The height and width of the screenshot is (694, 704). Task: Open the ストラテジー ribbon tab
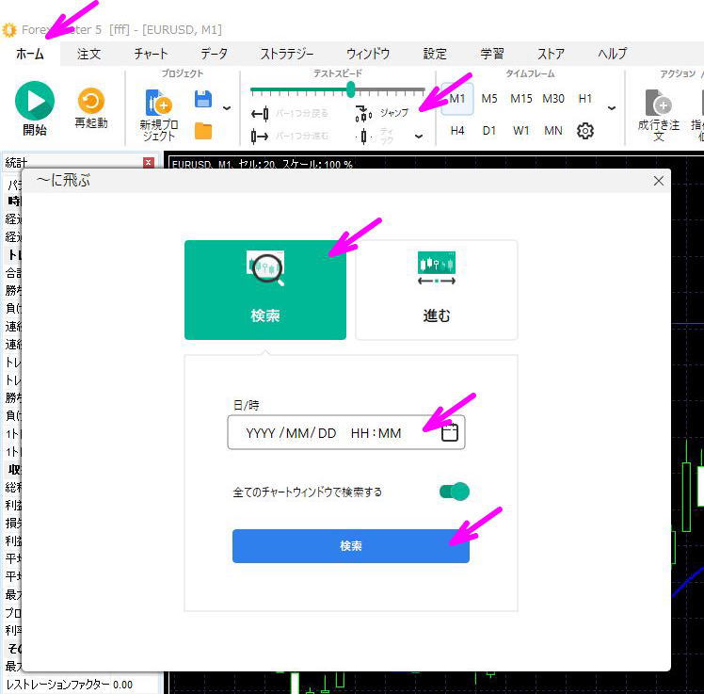(x=287, y=54)
